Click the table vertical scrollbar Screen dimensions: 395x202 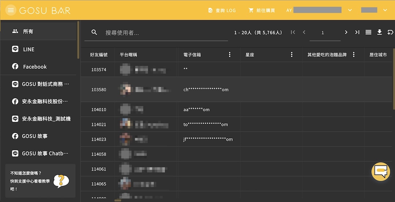[394, 79]
